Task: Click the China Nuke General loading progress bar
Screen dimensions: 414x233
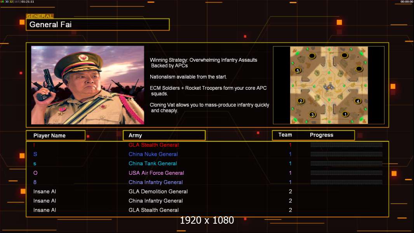Action: coord(346,154)
